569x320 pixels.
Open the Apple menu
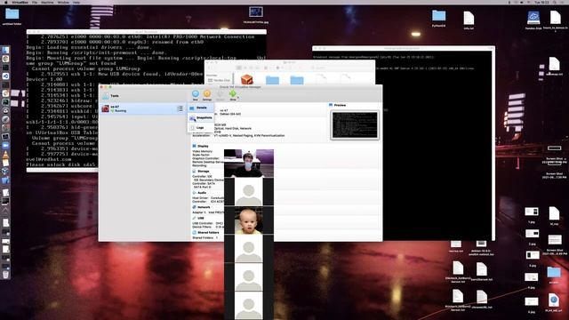[5, 2]
